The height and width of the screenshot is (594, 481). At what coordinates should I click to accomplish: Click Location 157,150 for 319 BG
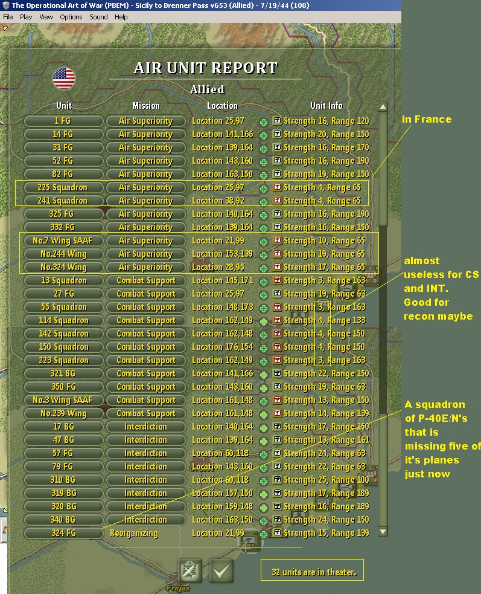[x=222, y=493]
